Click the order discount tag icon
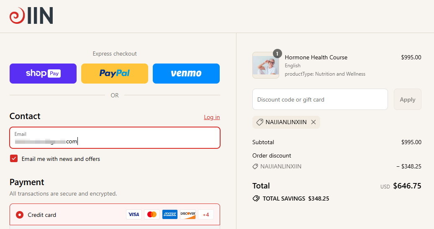 255,166
